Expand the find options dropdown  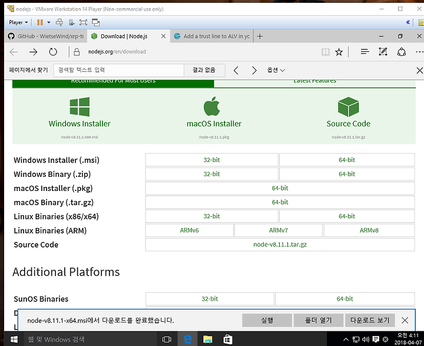[276, 70]
